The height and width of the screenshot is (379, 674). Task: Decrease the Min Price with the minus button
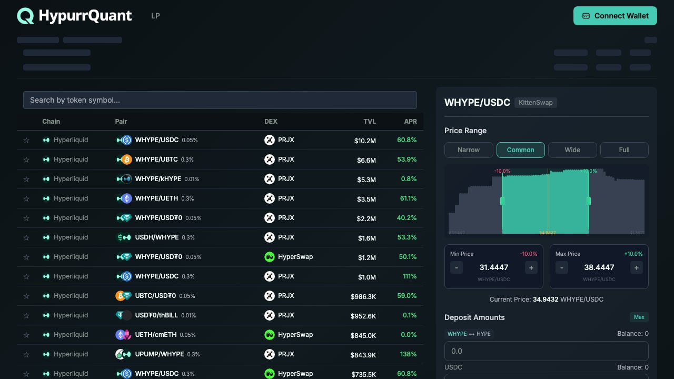(457, 267)
